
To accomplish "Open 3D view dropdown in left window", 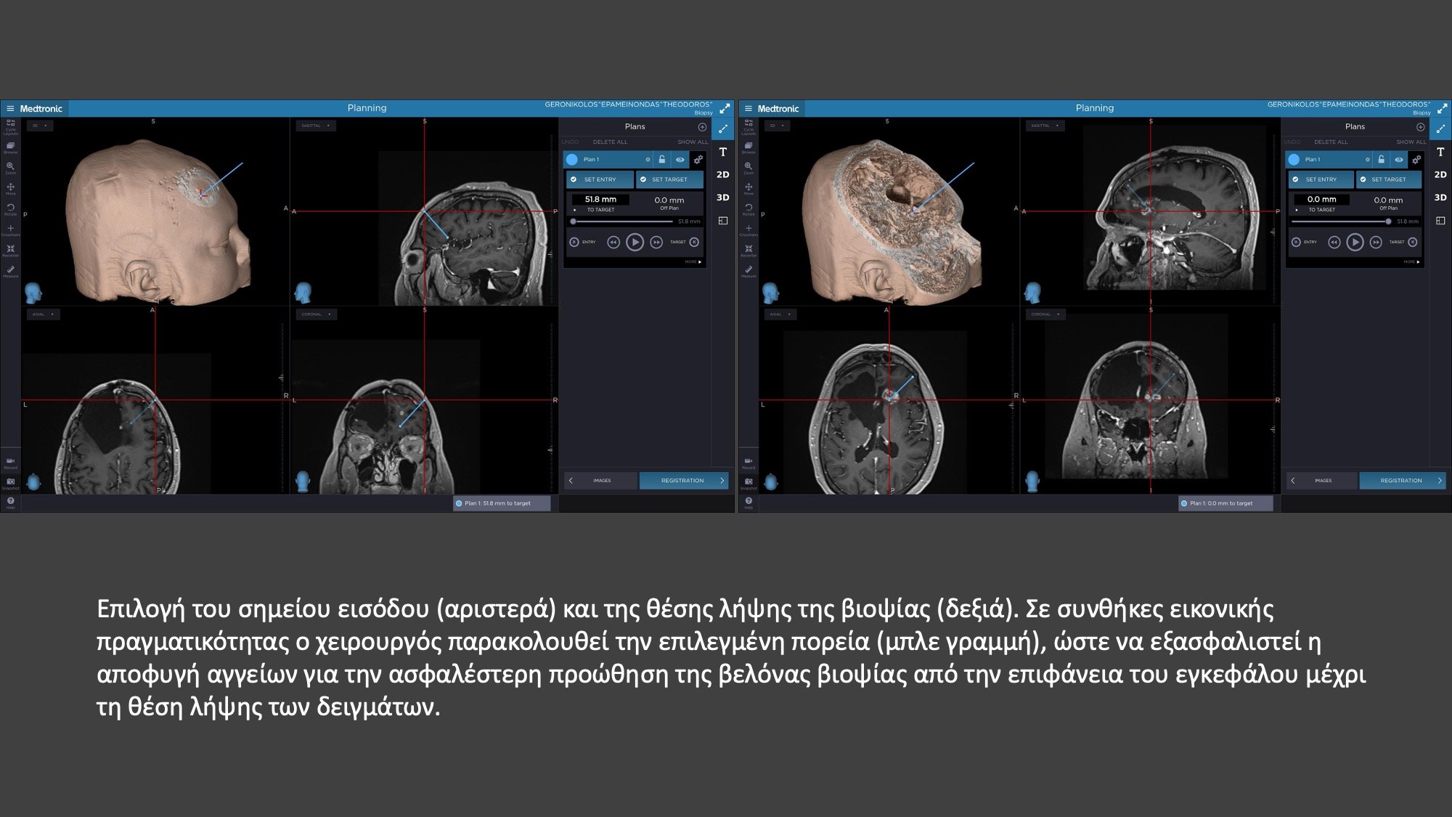I will (x=39, y=126).
